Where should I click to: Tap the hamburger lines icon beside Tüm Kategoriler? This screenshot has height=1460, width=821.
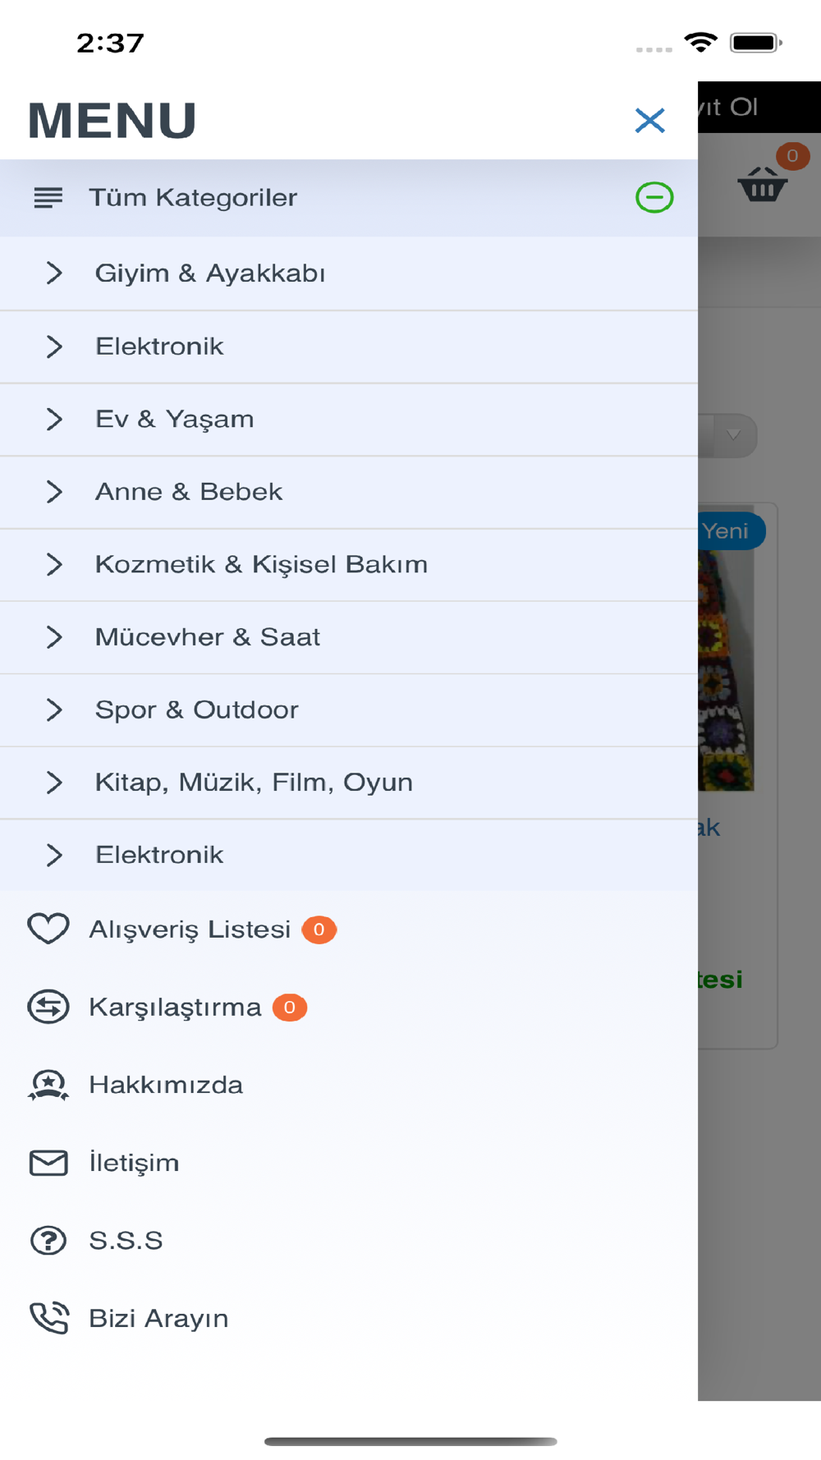point(48,198)
